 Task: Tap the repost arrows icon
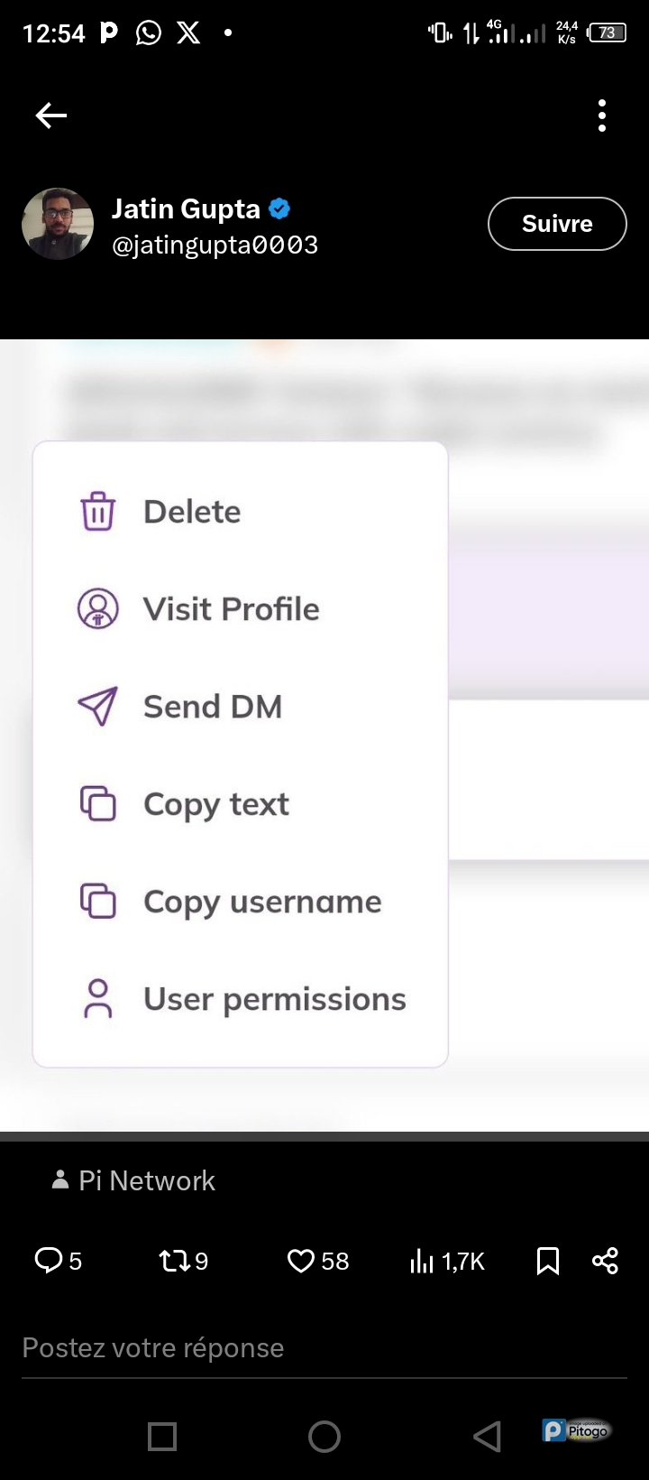[x=174, y=1260]
